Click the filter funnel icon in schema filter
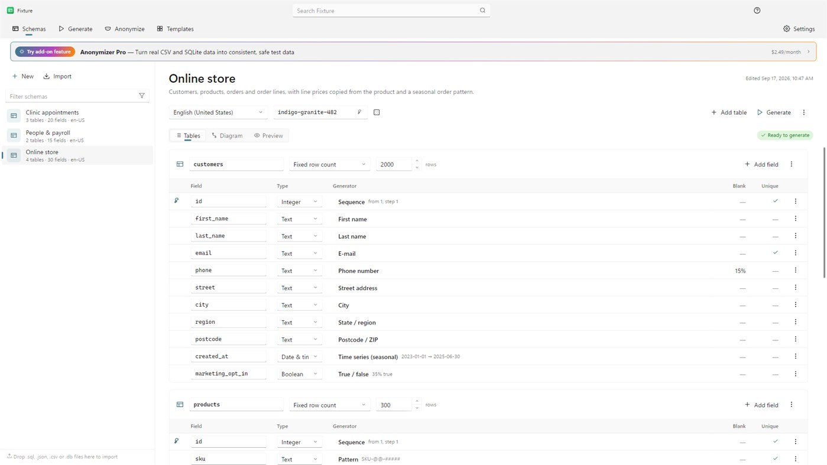This screenshot has width=827, height=465. click(x=142, y=96)
